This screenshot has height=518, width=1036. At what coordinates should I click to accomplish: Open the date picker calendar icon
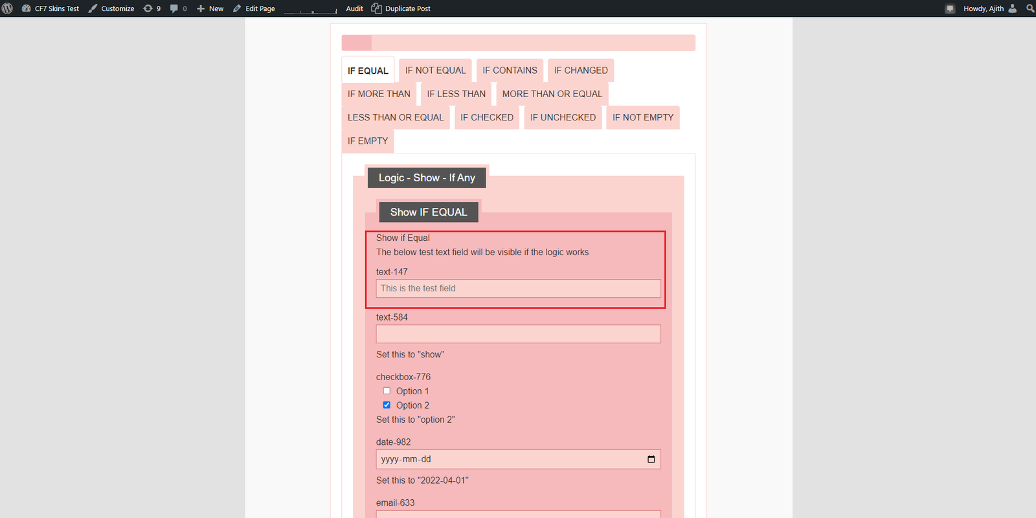tap(651, 459)
